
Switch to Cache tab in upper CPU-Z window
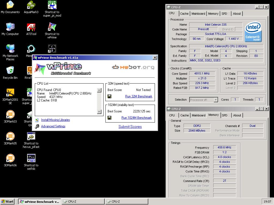click(x=184, y=14)
